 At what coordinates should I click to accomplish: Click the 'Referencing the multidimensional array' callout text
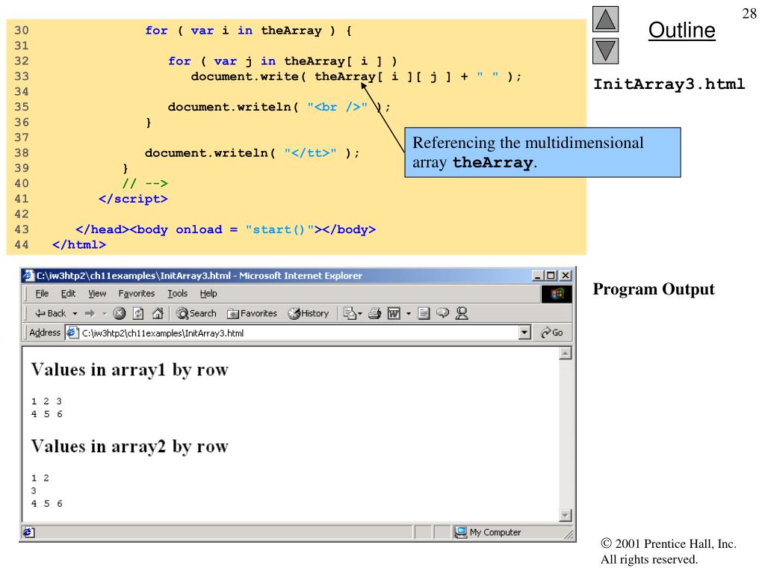pos(528,152)
